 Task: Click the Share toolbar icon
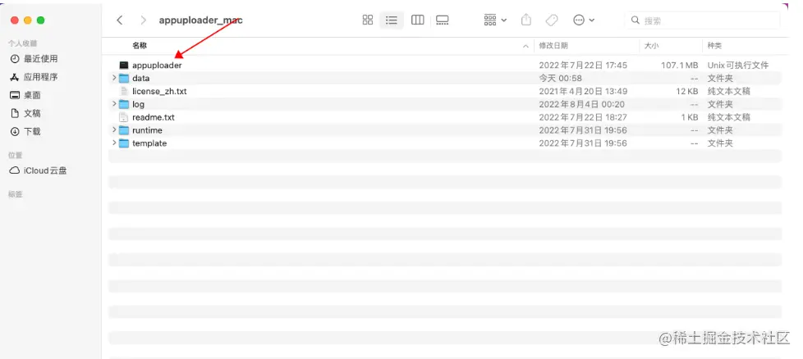526,20
